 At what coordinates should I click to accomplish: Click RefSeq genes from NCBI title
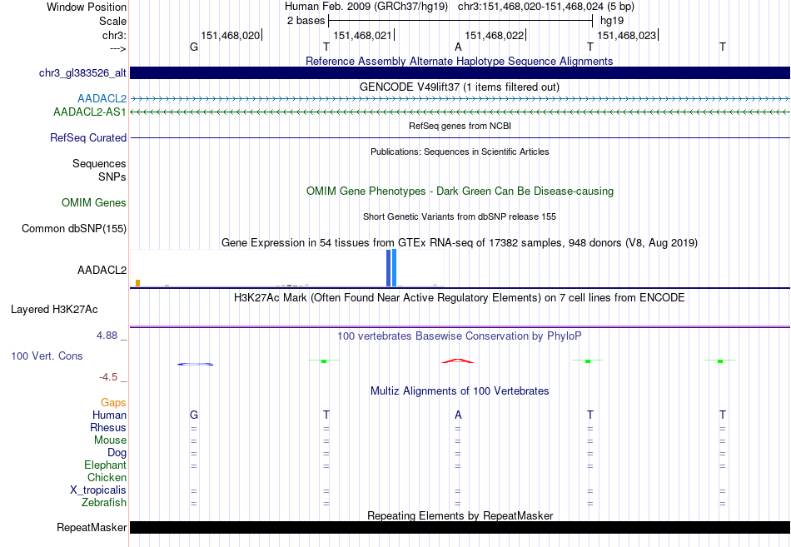460,126
